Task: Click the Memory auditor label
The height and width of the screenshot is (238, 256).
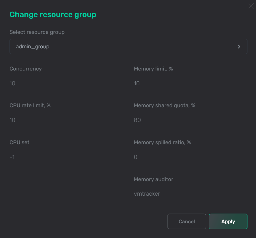Action: tap(154, 179)
